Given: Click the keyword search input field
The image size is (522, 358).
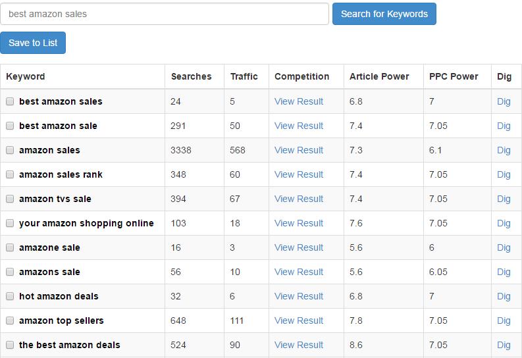Looking at the screenshot, I should click(x=165, y=14).
